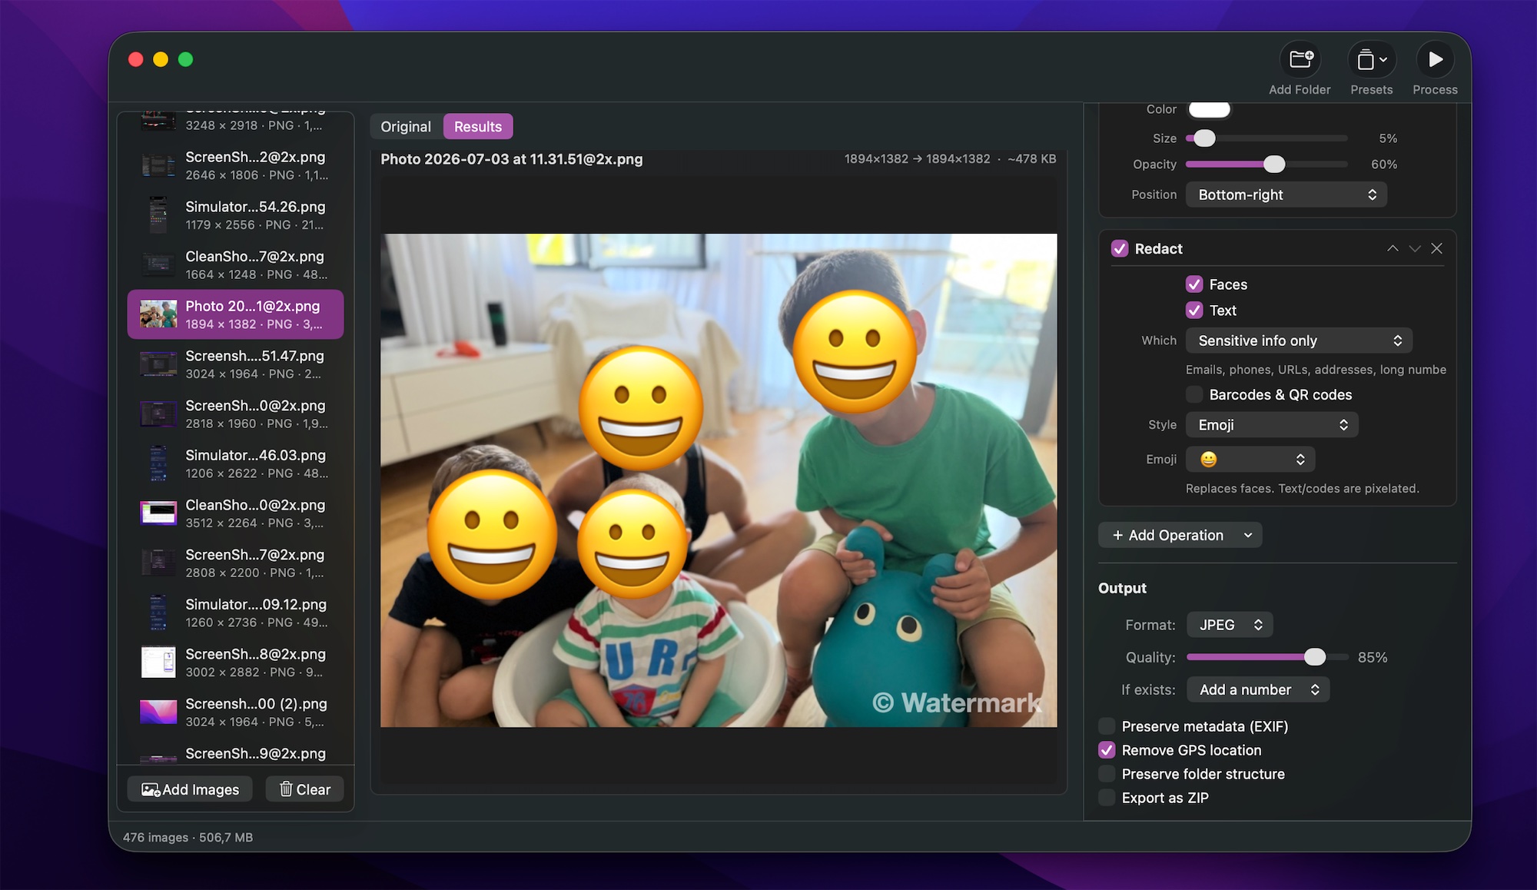Click the redacted photo preview image

point(719,480)
